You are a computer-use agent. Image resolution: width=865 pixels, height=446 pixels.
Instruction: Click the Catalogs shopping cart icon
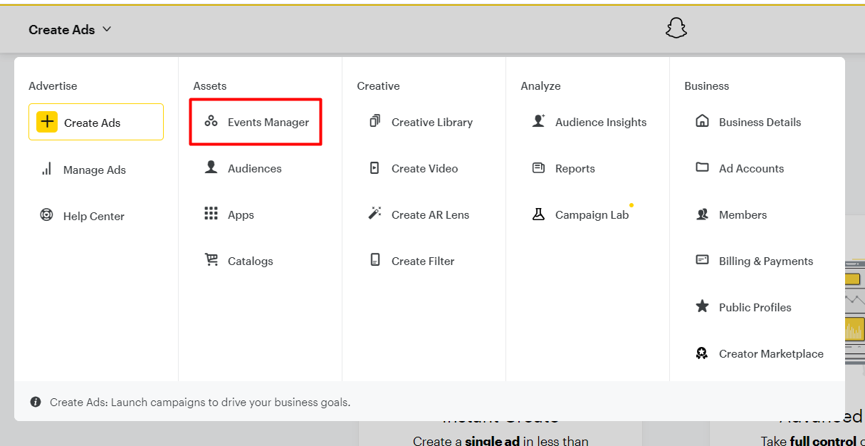click(211, 260)
